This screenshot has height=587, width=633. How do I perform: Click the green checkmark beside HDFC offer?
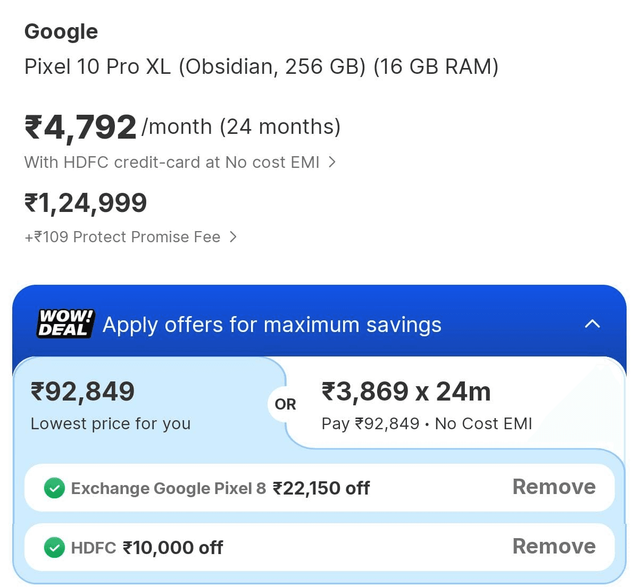click(54, 548)
